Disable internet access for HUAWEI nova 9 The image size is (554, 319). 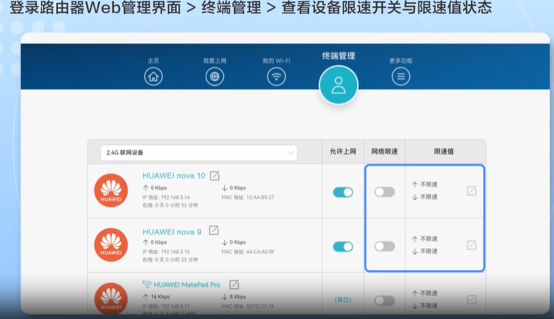(x=343, y=247)
